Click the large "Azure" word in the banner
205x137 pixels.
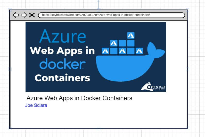[63, 36]
